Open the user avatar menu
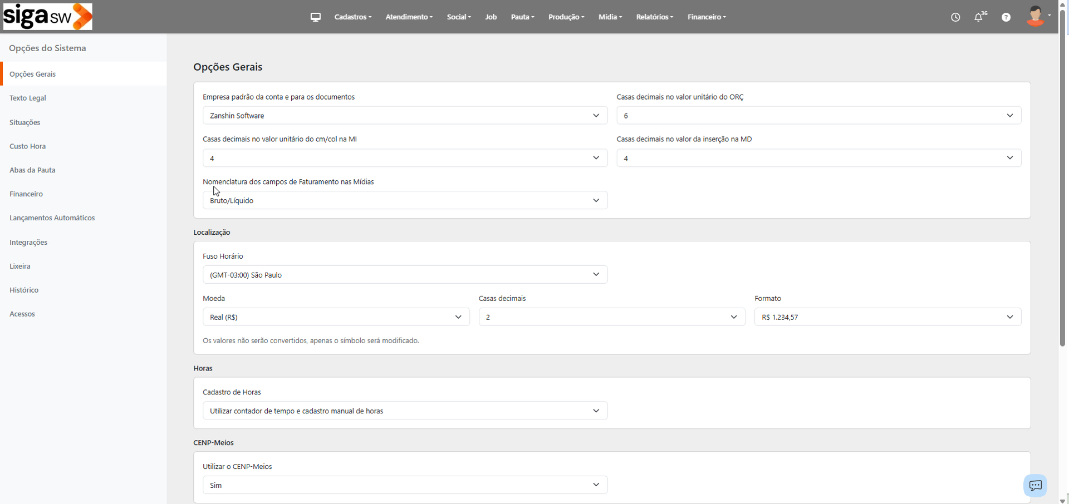The image size is (1069, 504). click(1036, 17)
